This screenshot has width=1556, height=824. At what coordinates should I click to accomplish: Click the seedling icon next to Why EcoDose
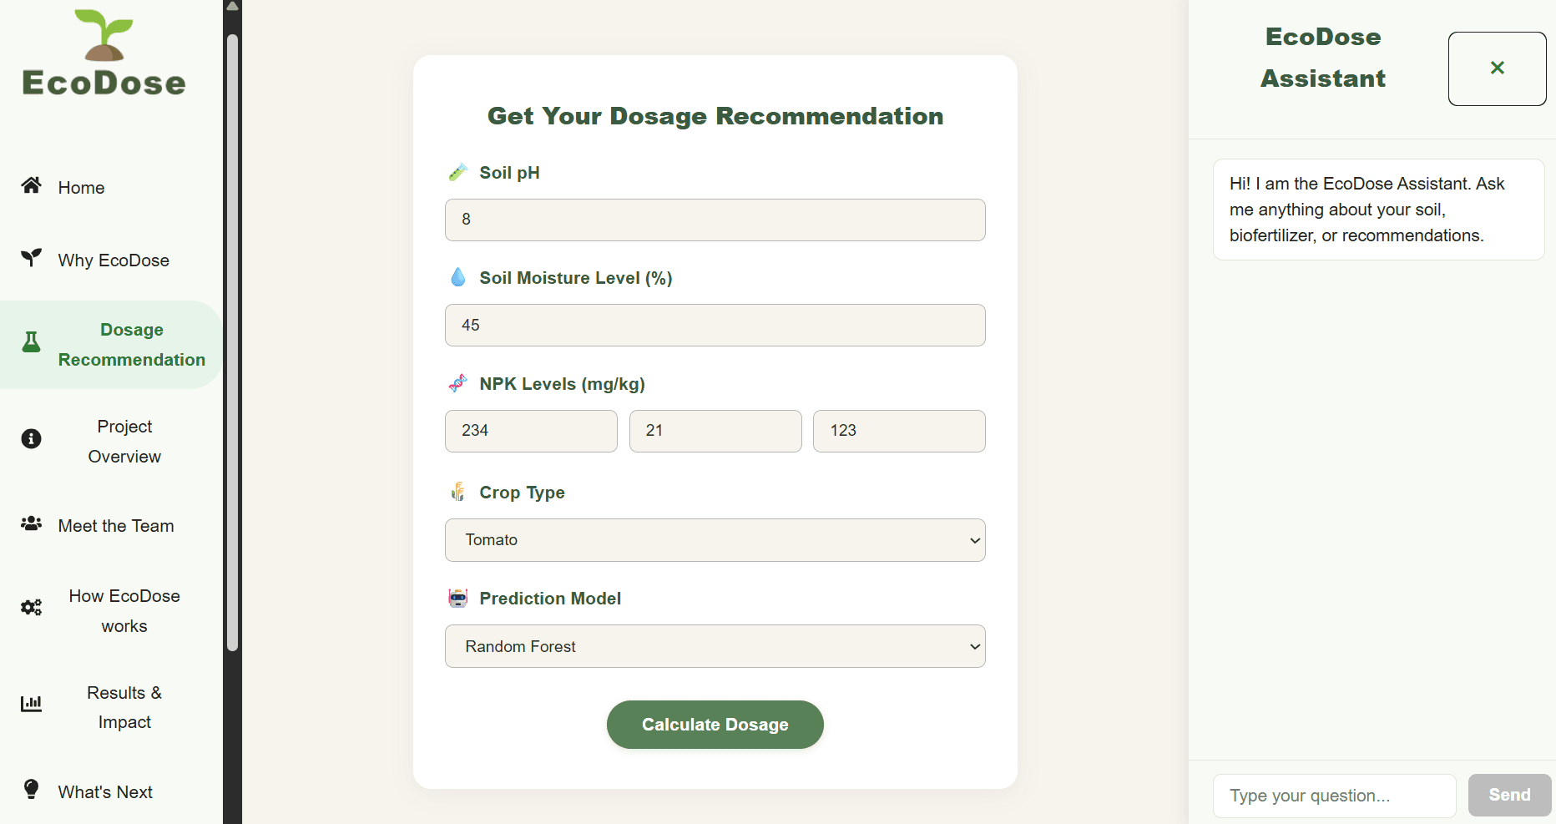click(x=31, y=259)
